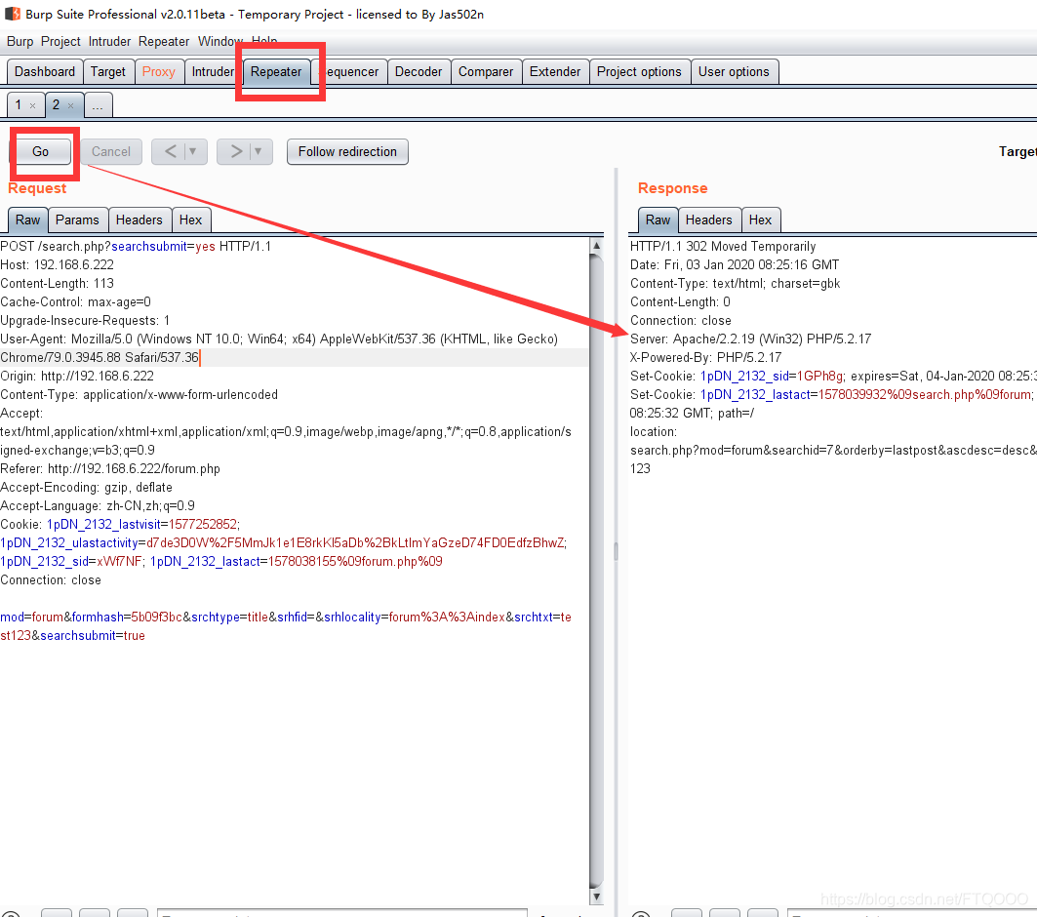Click the Accept-Language: zh-CN line

click(98, 505)
